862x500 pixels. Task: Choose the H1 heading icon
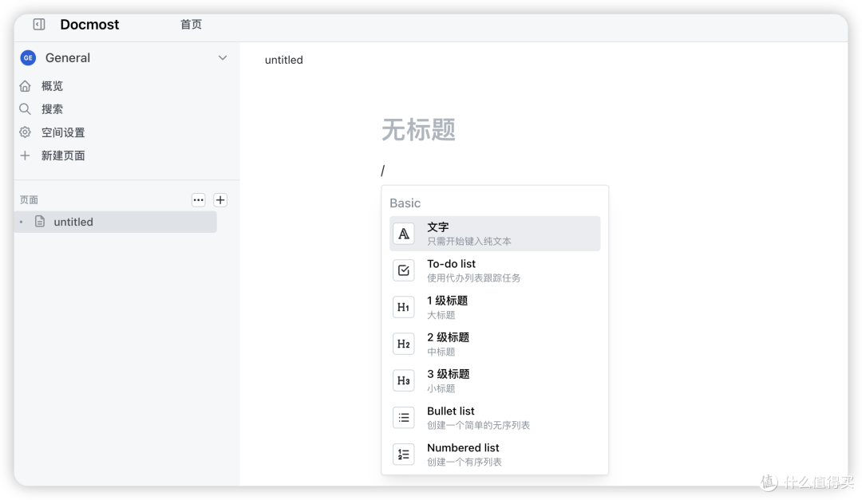coord(403,307)
